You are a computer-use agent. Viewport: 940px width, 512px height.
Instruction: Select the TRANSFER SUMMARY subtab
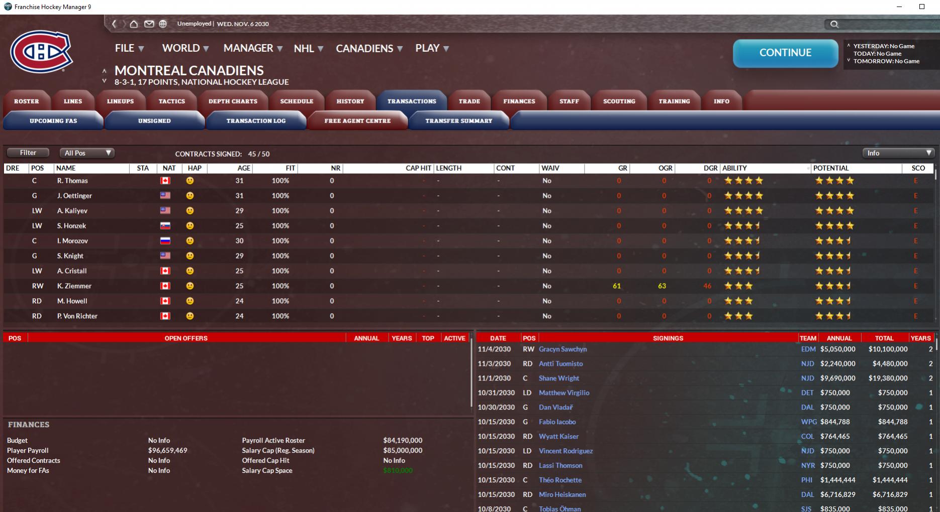(459, 121)
